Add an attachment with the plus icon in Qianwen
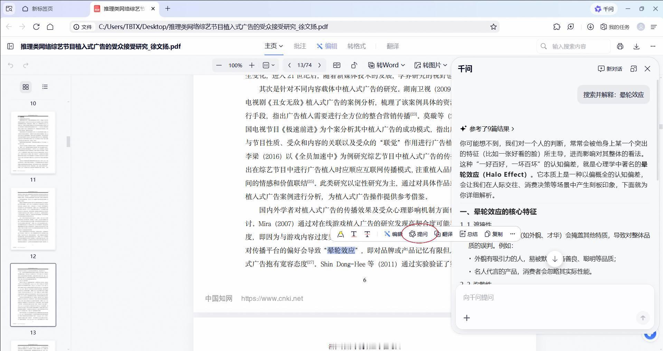Screen dimensions: 663x351 tap(466, 318)
